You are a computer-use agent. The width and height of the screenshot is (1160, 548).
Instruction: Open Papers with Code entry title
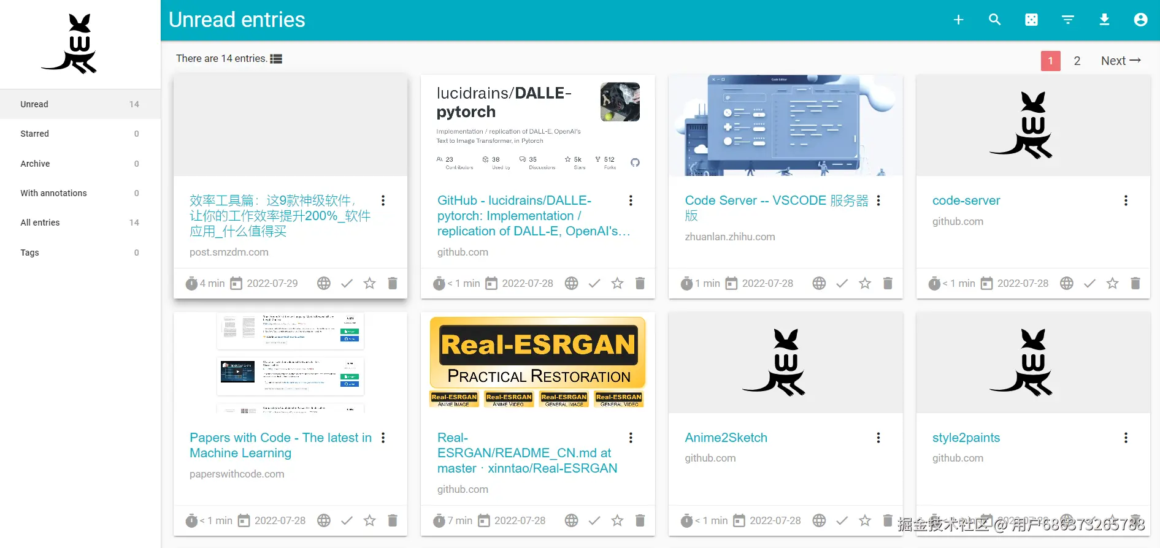[281, 446]
